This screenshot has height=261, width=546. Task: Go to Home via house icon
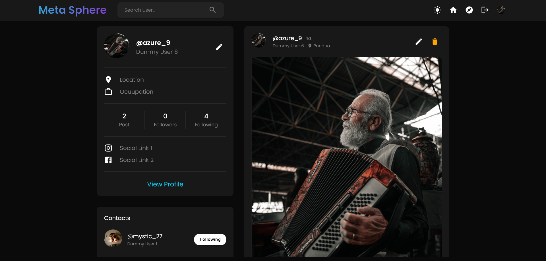click(x=453, y=10)
